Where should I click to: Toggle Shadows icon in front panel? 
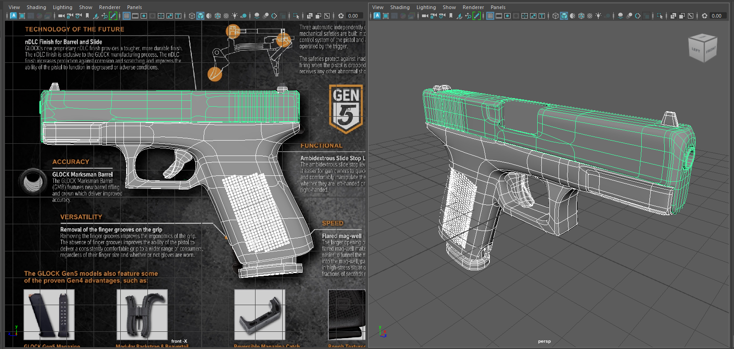(243, 16)
